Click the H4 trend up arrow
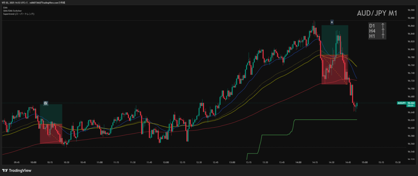This screenshot has width=418, height=176. (x=383, y=31)
